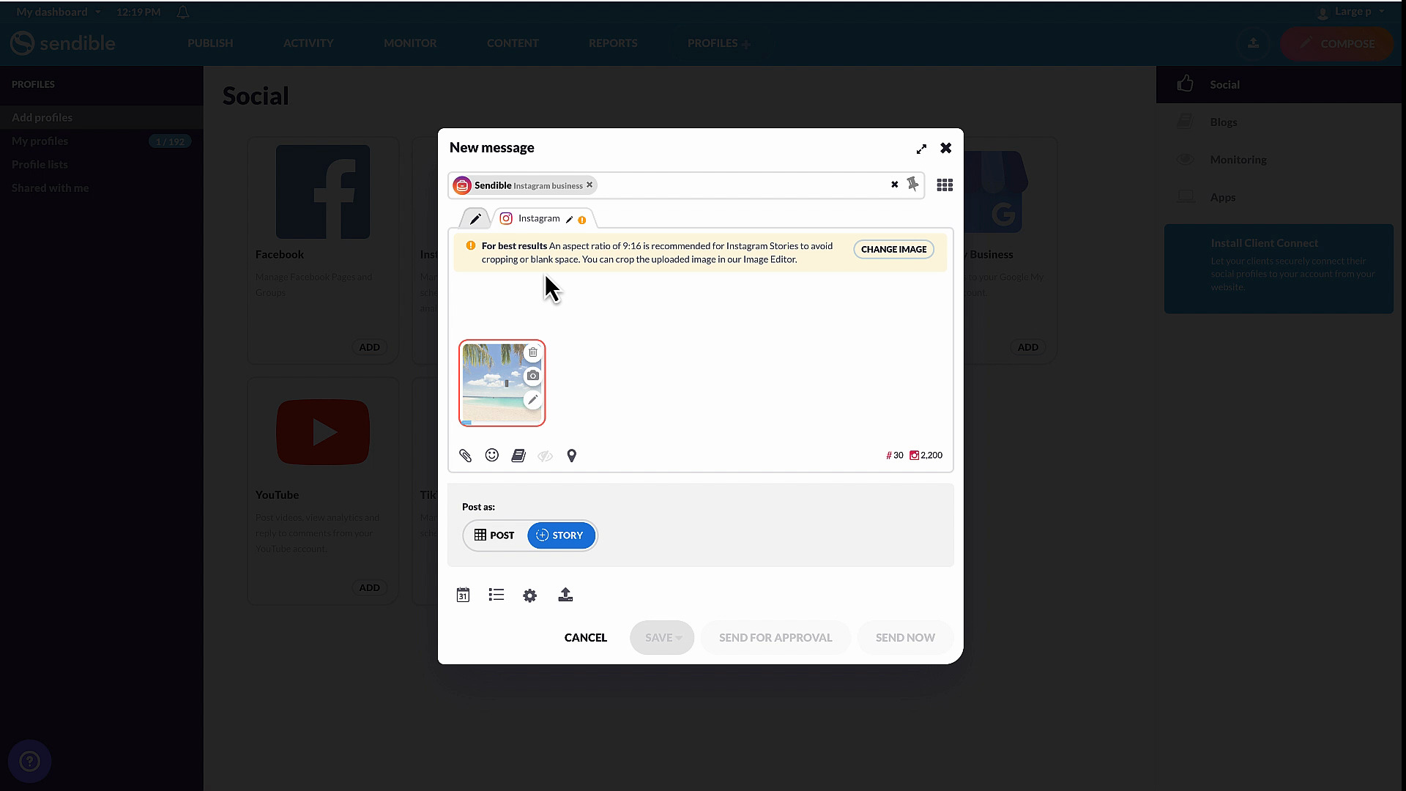This screenshot has width=1406, height=791.
Task: Click the attachment paperclip icon
Action: point(465,456)
